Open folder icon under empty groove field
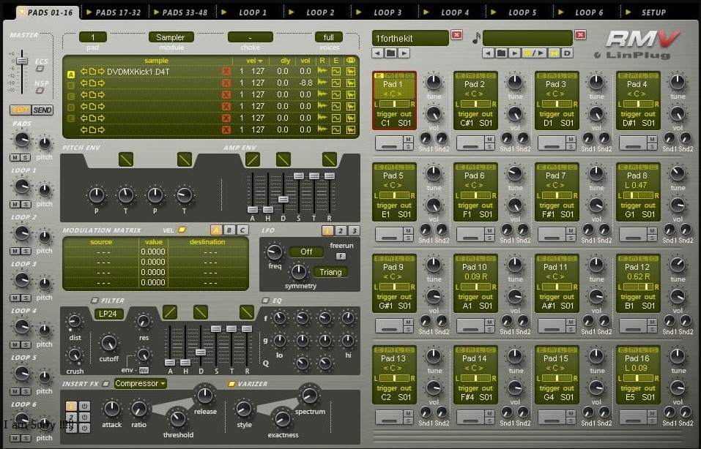This screenshot has width=701, height=449. click(x=501, y=53)
